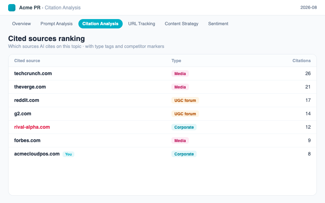
Task: Click Citation Analysis in the breadcrumb
Action: coord(63,8)
